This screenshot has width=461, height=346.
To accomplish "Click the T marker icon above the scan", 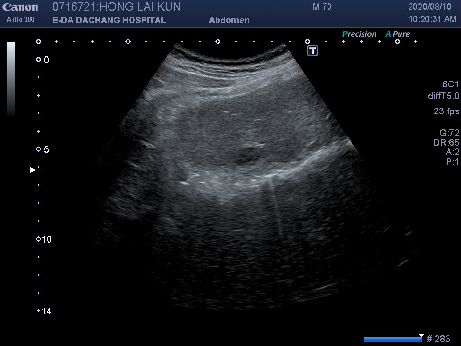I will [313, 50].
